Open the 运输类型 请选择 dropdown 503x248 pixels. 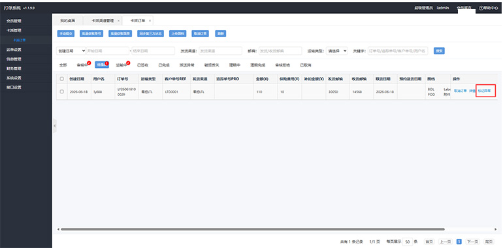(x=337, y=51)
